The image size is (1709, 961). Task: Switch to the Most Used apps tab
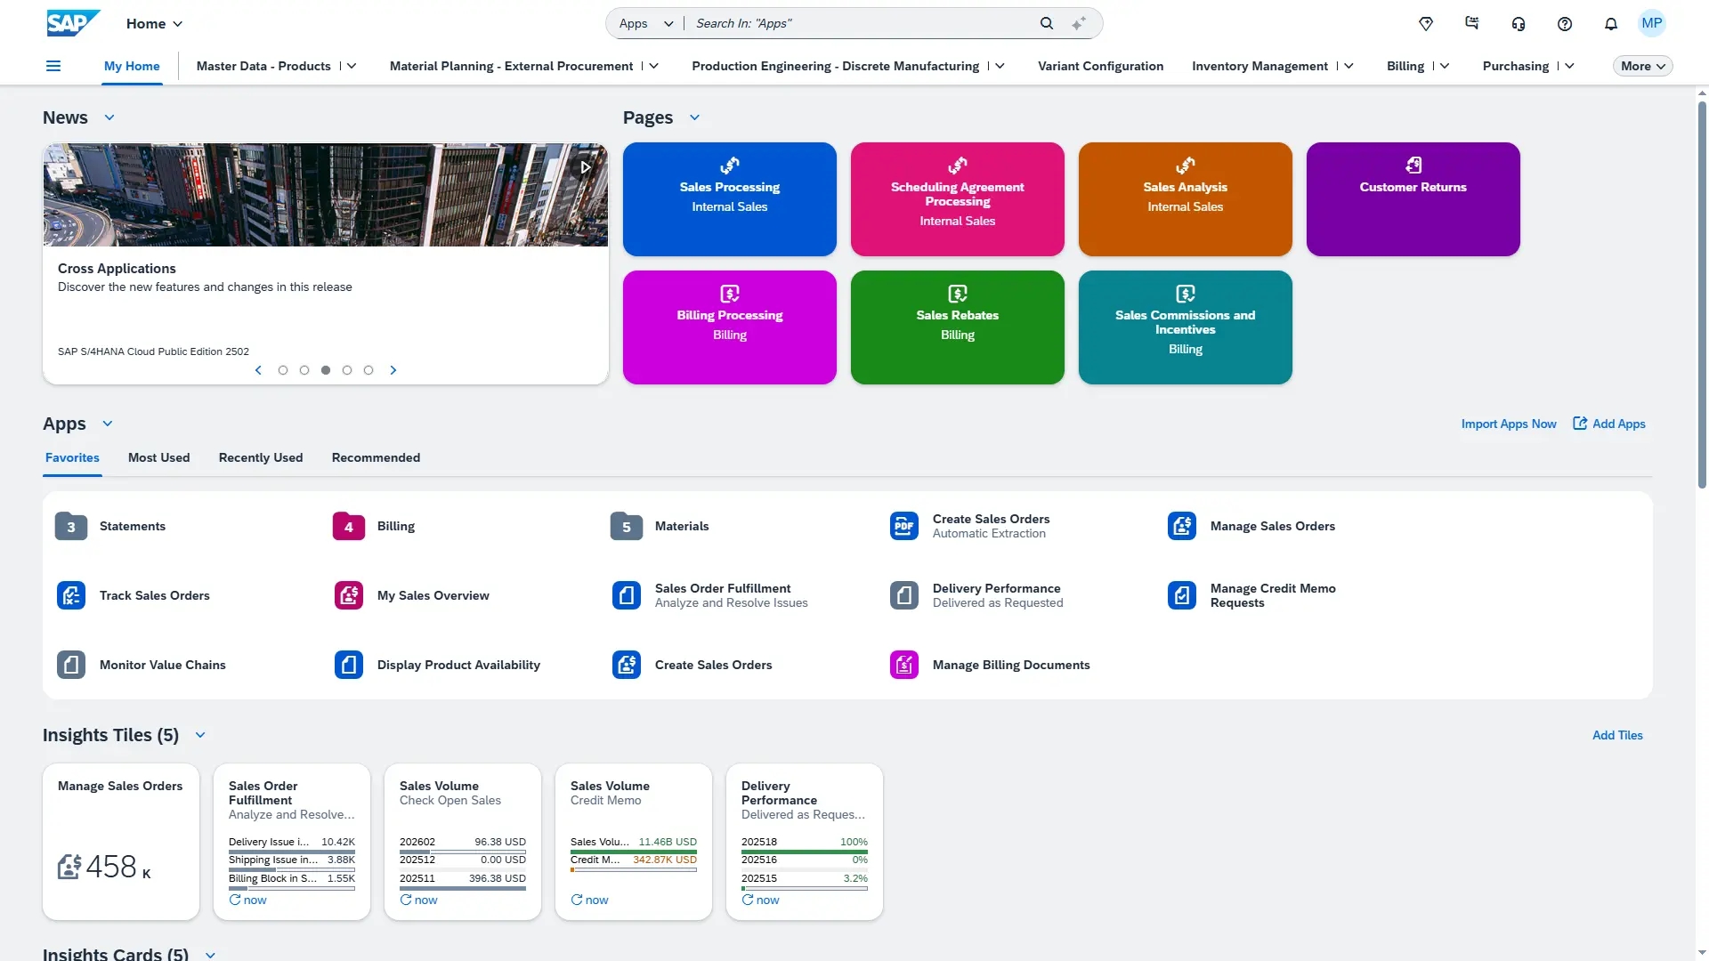coord(158,457)
